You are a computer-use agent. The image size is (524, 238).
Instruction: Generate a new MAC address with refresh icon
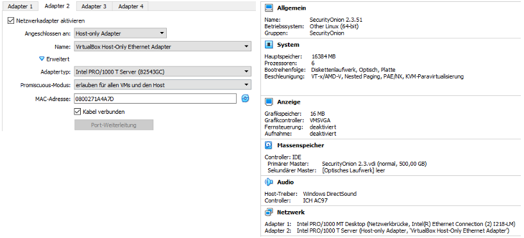tap(245, 99)
